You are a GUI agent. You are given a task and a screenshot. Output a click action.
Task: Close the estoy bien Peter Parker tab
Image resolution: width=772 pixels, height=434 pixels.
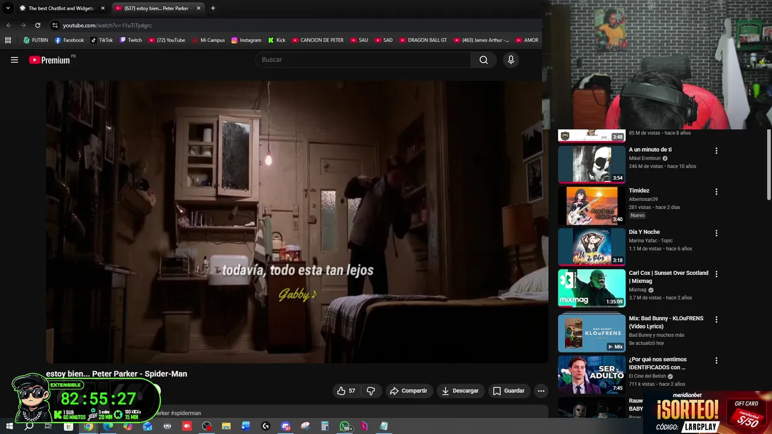[x=198, y=8]
